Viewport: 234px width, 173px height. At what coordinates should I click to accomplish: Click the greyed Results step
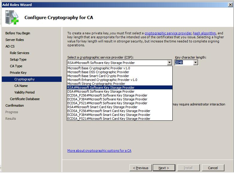10,119
